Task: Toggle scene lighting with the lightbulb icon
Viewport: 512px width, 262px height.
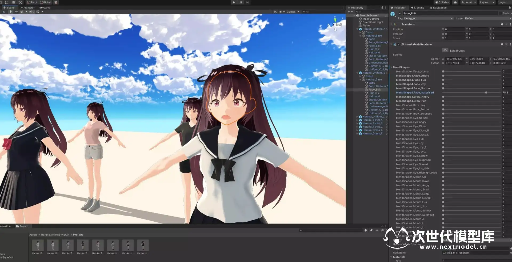Action: pyautogui.click(x=11, y=12)
